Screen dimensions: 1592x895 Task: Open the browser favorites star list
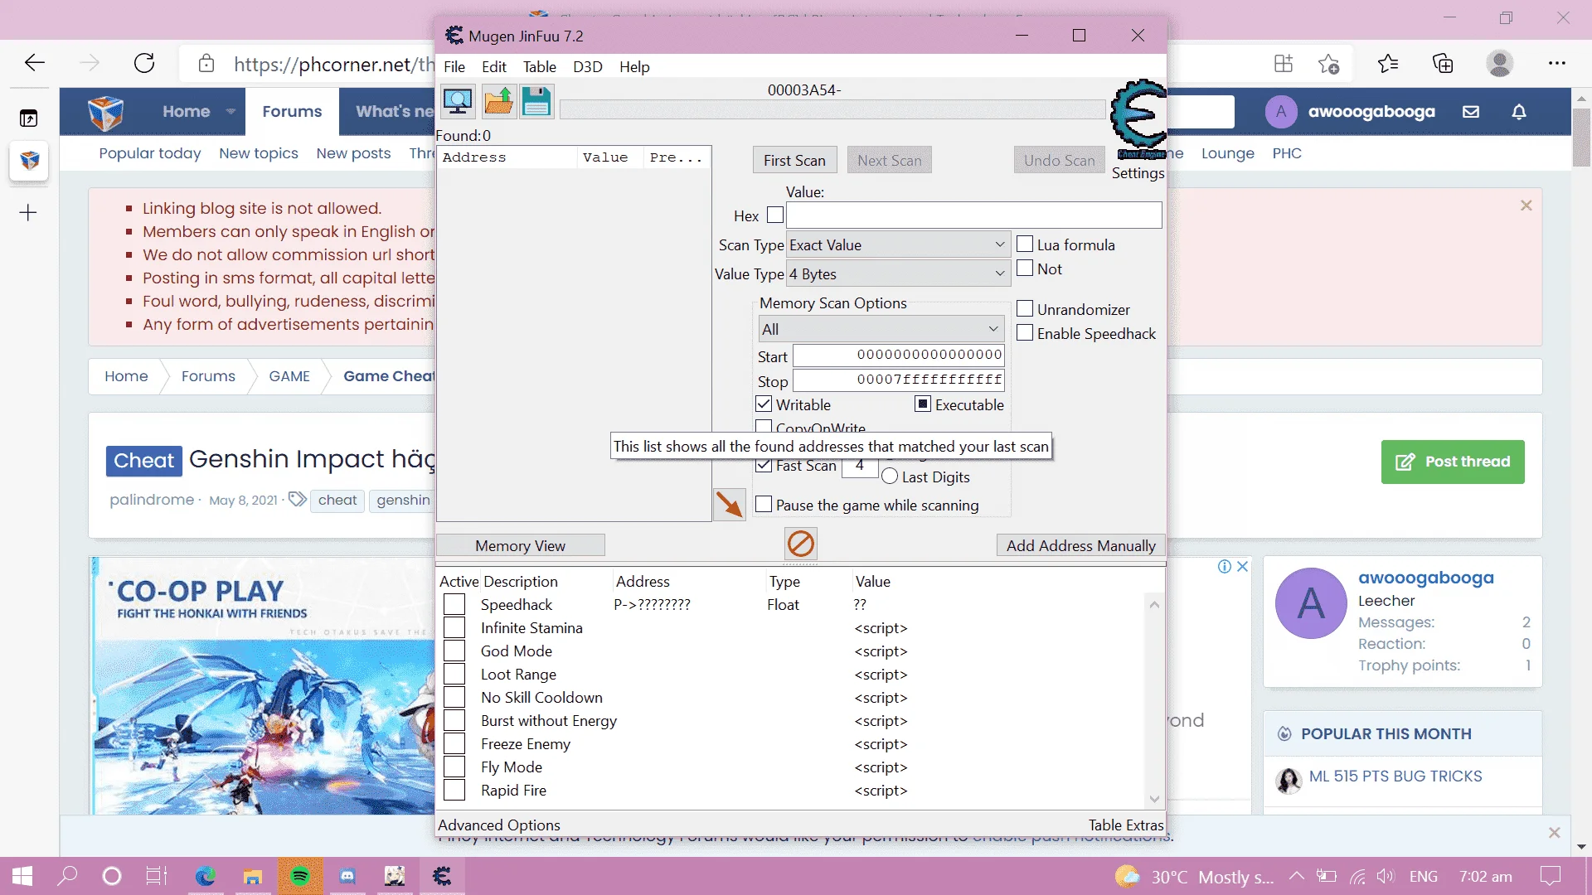tap(1388, 63)
